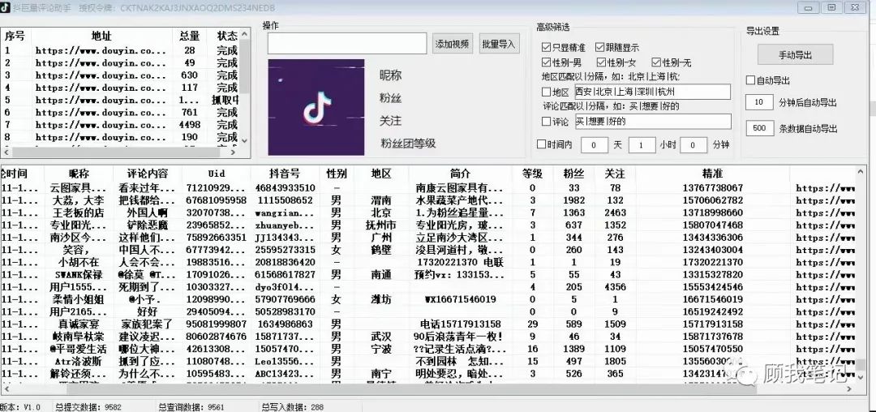The image size is (876, 412).
Task: Select the 云图家具 result row nickname
Action: pos(79,188)
